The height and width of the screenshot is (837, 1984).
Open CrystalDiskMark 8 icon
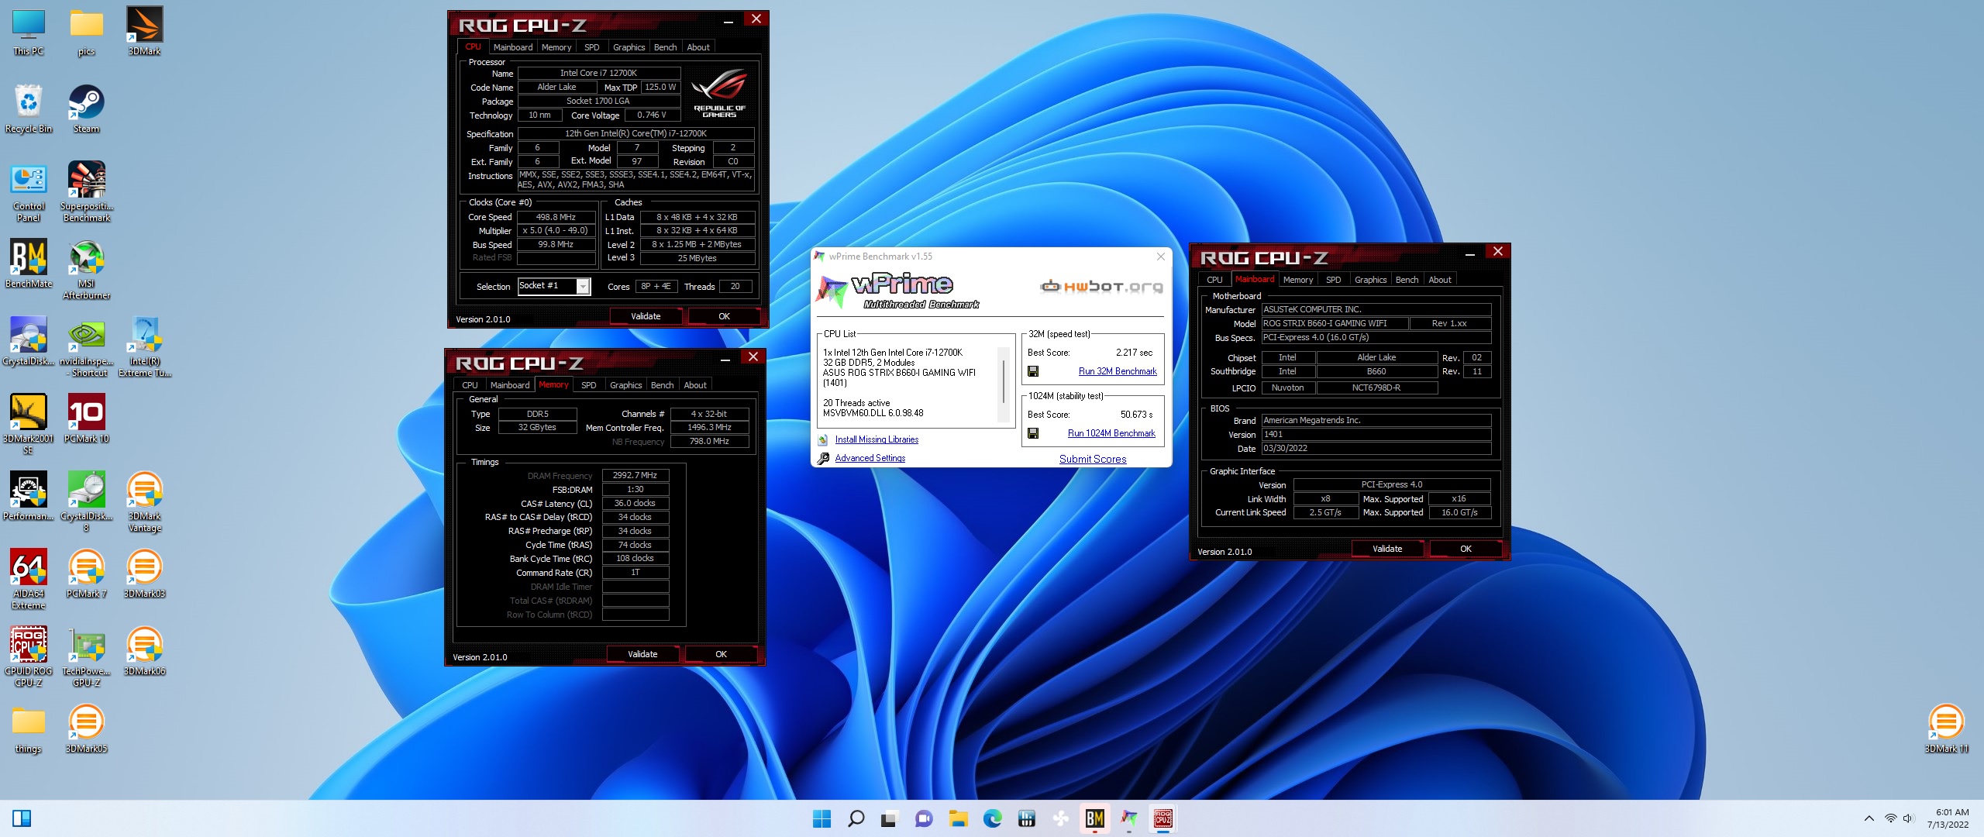[x=86, y=501]
